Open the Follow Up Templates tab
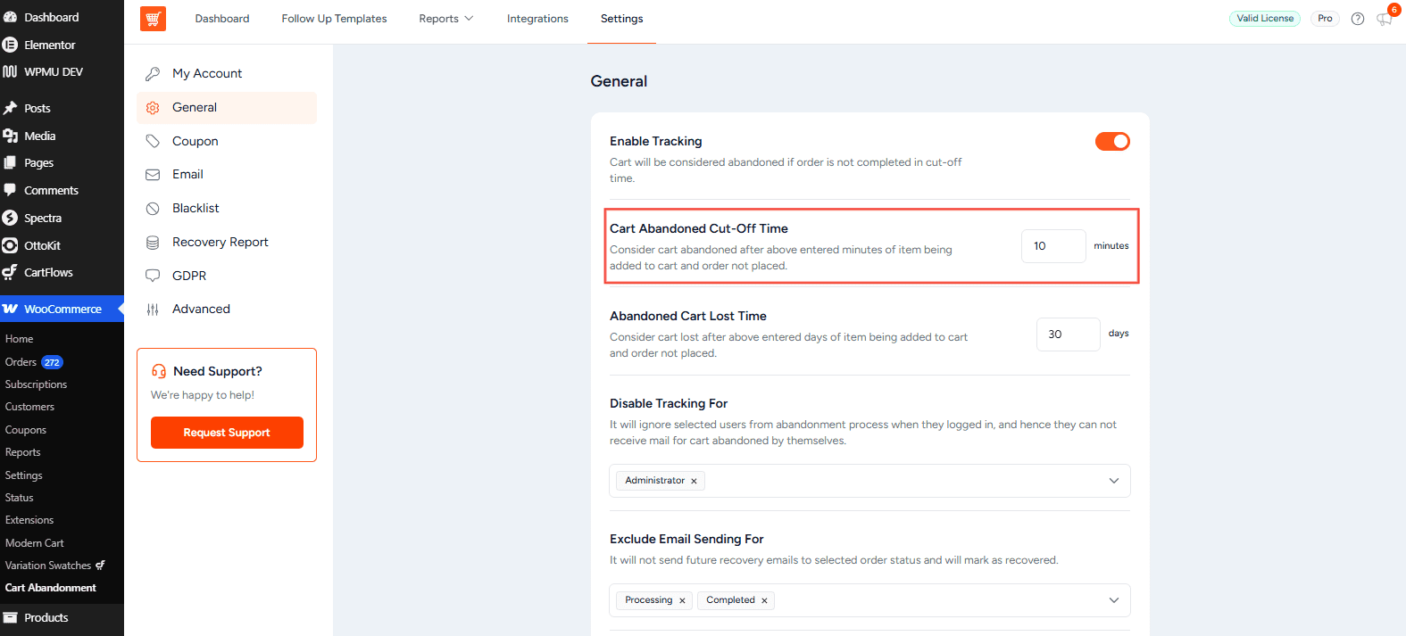Image resolution: width=1406 pixels, height=636 pixels. tap(334, 19)
